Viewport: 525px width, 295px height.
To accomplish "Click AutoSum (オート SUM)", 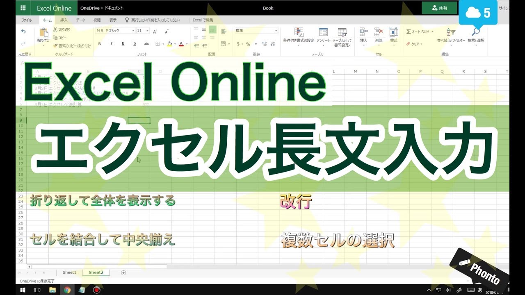I will 420,32.
